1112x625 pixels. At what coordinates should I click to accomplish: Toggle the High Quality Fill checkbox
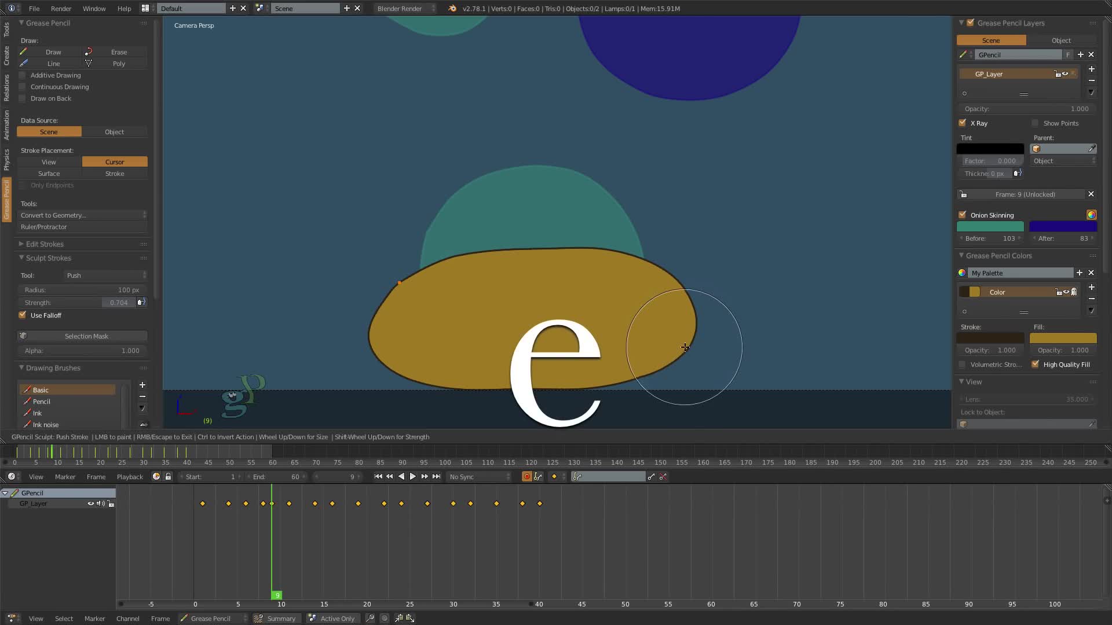[1036, 365]
